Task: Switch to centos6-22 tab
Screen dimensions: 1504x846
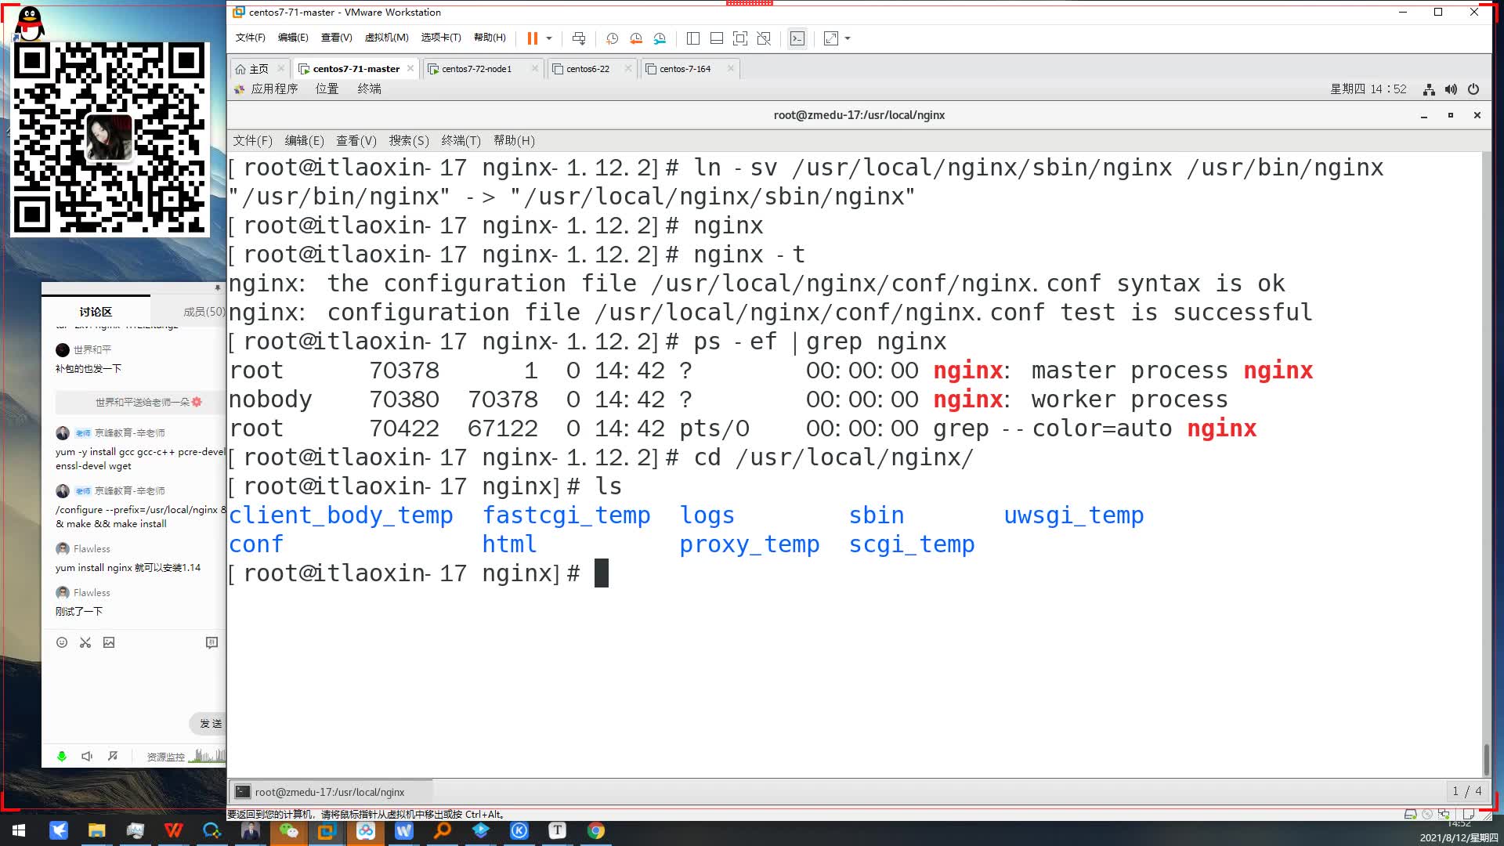Action: click(x=587, y=69)
